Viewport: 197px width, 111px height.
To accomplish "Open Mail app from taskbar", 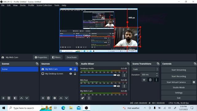I will click(79, 108).
